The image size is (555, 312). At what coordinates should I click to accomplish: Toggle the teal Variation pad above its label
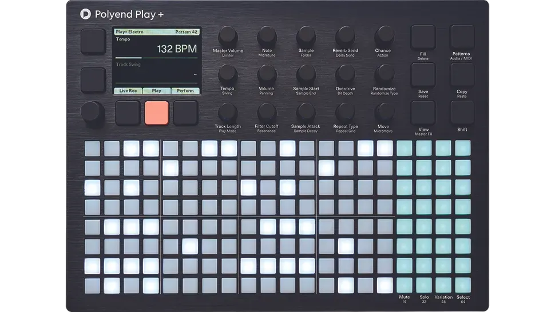443,286
